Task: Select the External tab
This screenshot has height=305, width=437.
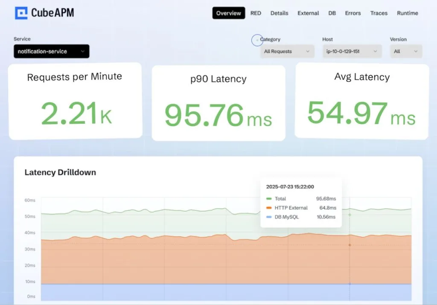Action: tap(308, 13)
